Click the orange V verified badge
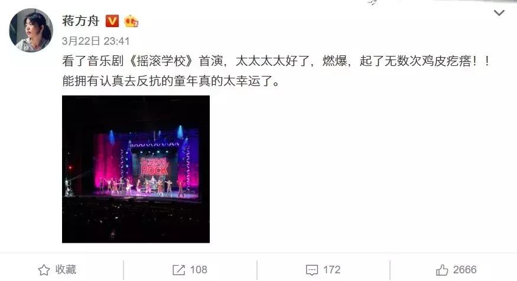Viewport: 517px width, 281px height. [112, 21]
